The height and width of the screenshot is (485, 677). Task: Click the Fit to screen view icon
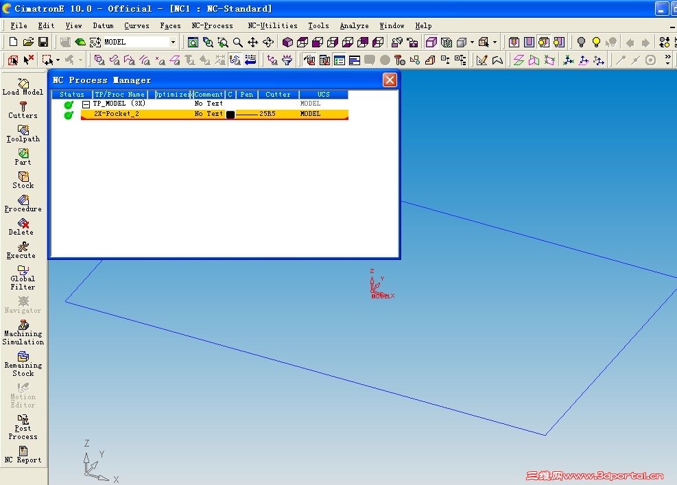click(193, 42)
